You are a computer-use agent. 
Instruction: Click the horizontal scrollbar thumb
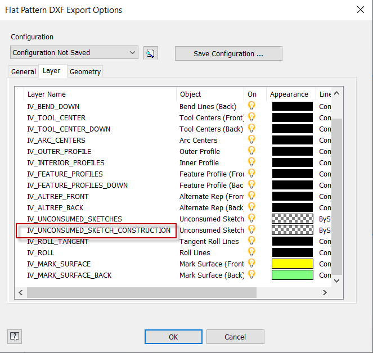(x=142, y=292)
